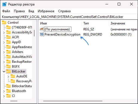Open the Справка menu
The height and width of the screenshot is (104, 138).
[x=64, y=11]
